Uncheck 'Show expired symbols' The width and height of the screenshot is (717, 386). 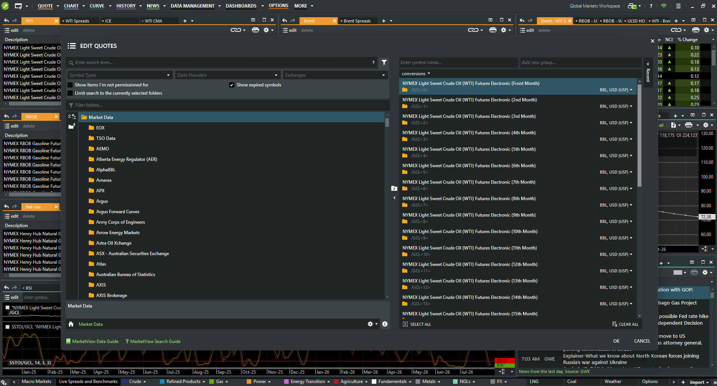pyautogui.click(x=232, y=85)
